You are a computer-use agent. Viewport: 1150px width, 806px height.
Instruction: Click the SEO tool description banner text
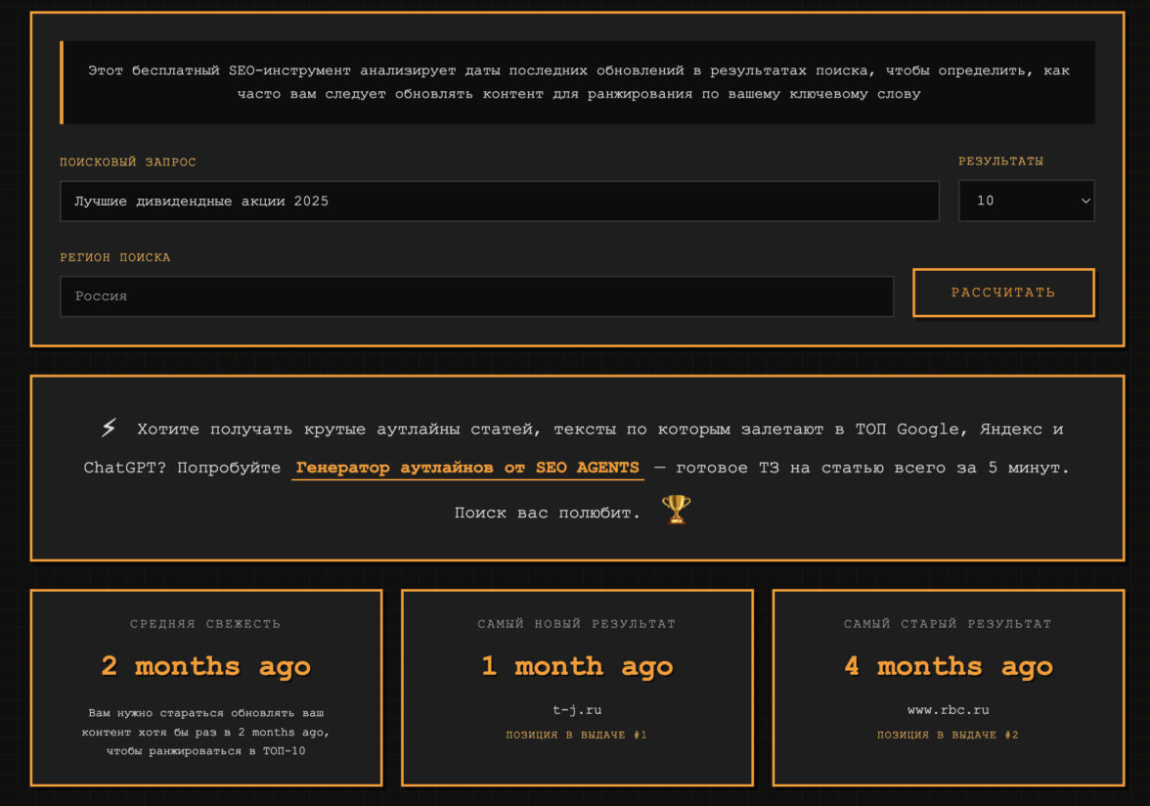coord(578,83)
